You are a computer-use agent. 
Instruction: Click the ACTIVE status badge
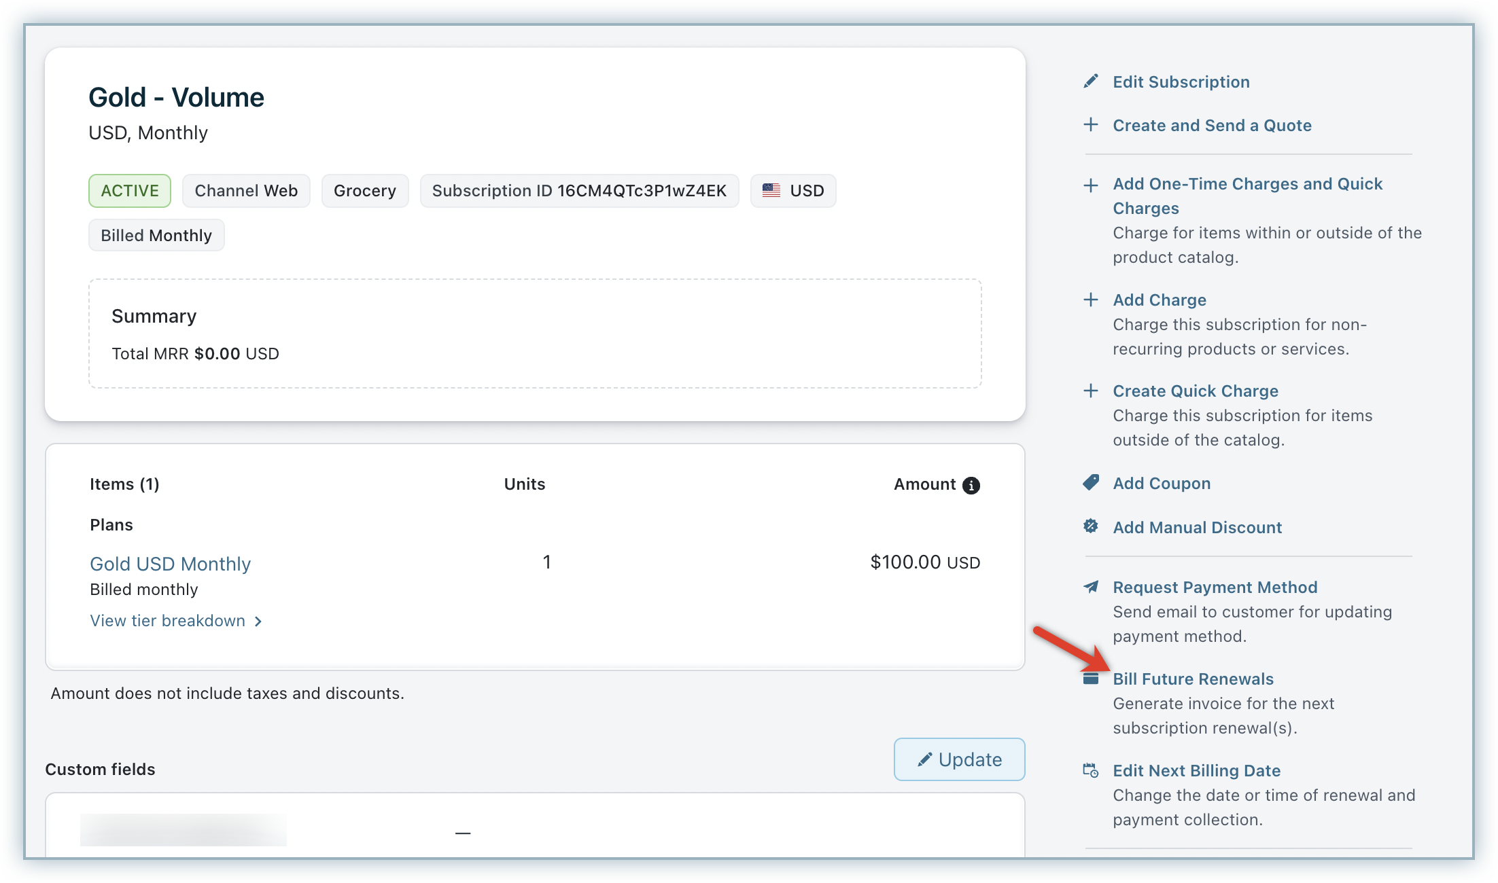[130, 191]
